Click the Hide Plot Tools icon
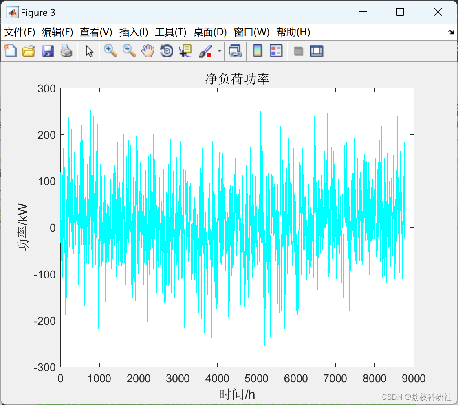This screenshot has height=405, width=458. [298, 51]
